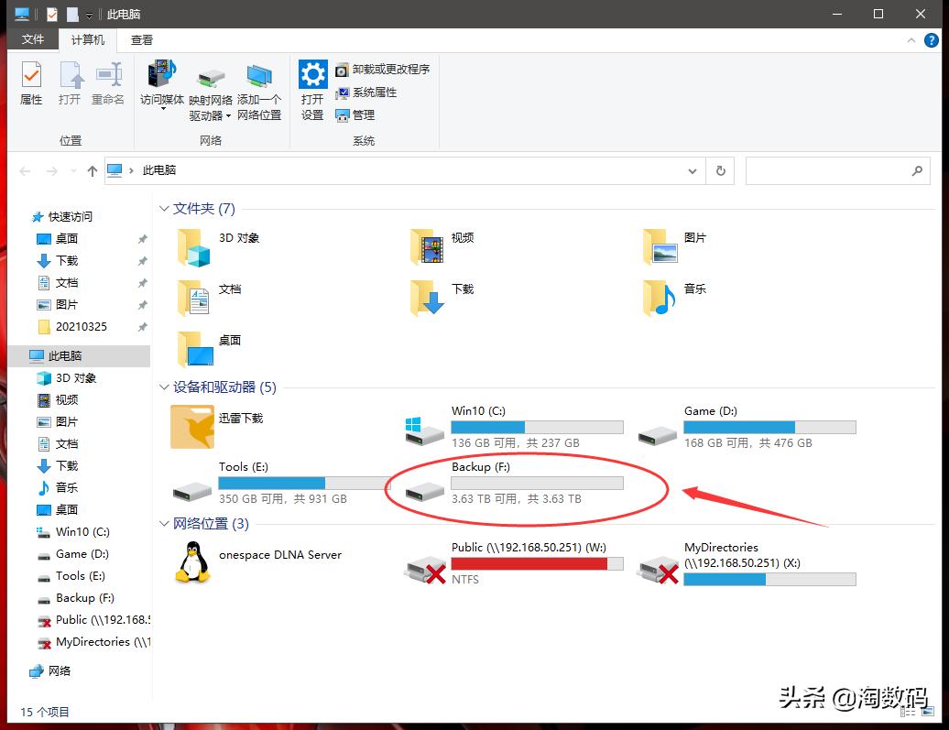Select MyDirectories share in sidebar
The height and width of the screenshot is (730, 949).
click(93, 642)
